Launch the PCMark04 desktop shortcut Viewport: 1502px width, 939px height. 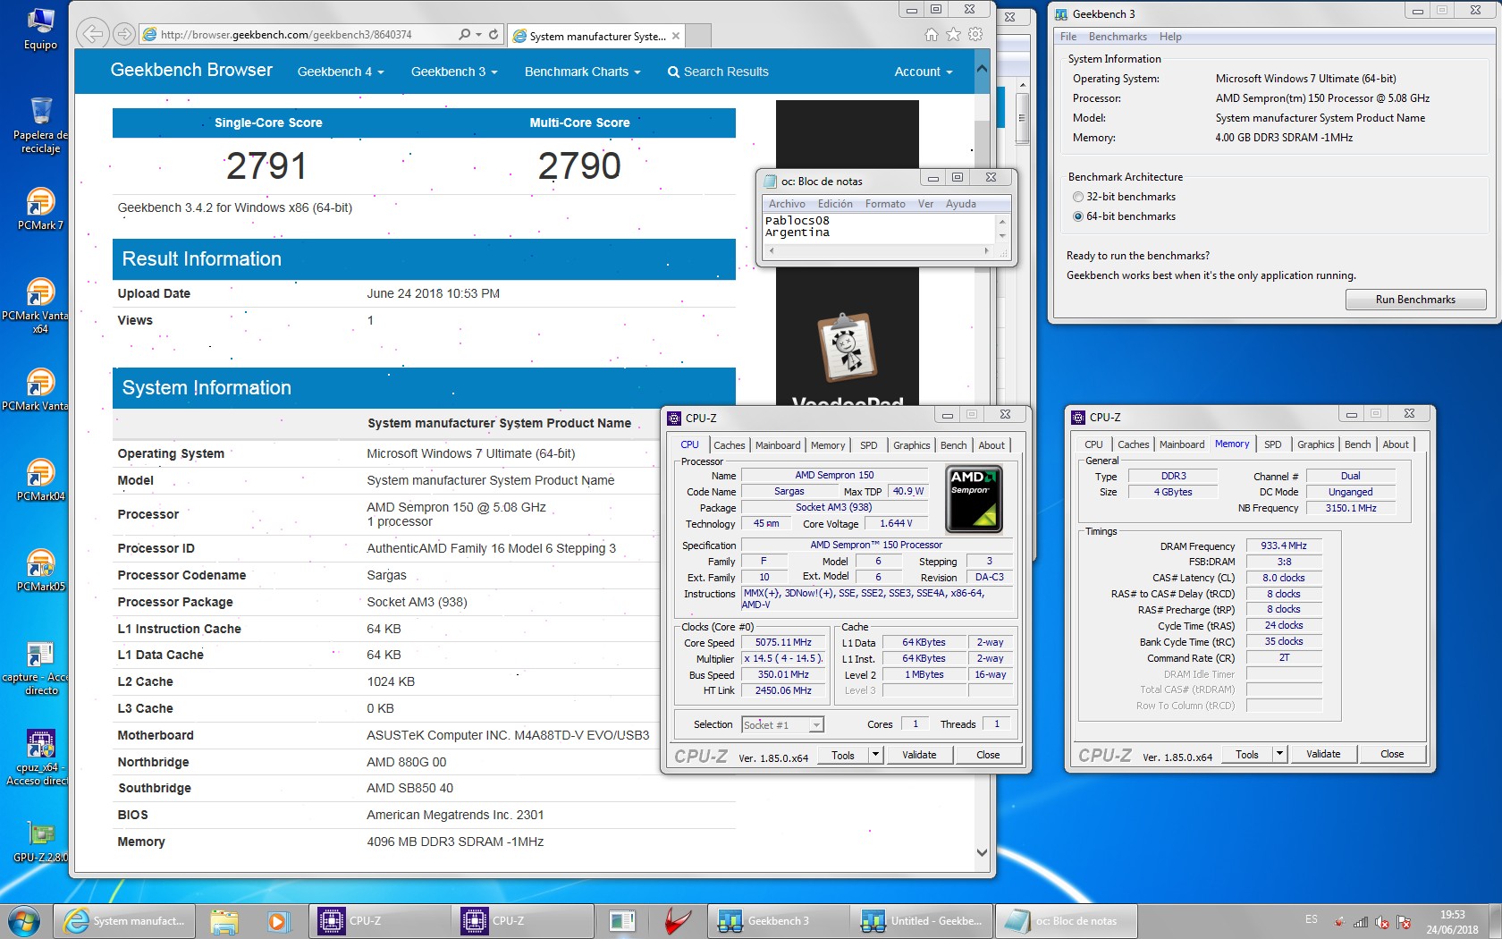point(40,480)
